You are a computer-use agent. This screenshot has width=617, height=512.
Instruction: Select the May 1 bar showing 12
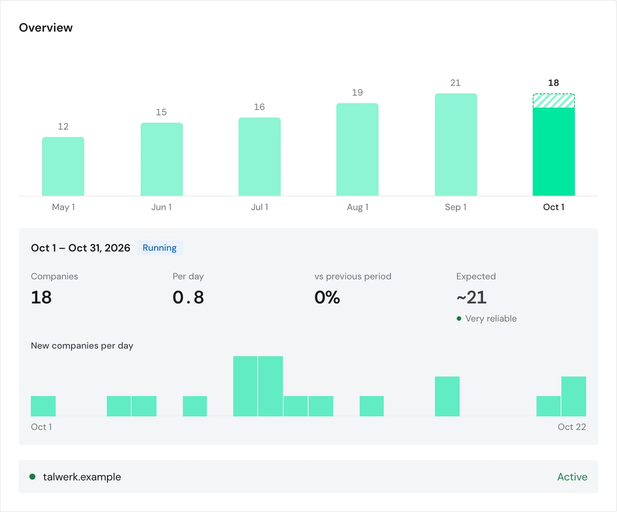point(63,166)
